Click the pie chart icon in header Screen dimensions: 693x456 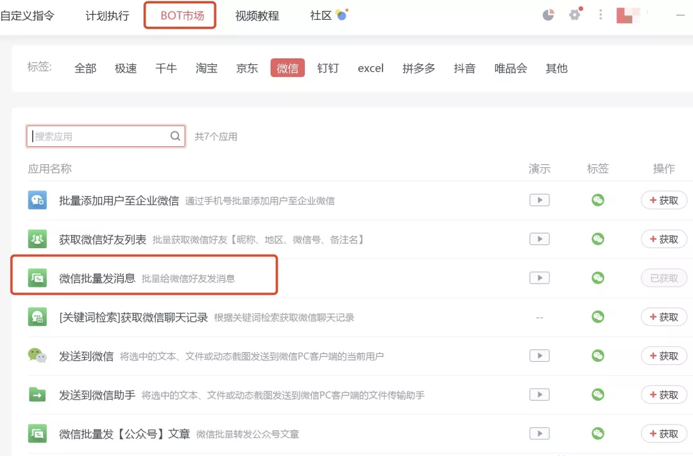pyautogui.click(x=548, y=15)
